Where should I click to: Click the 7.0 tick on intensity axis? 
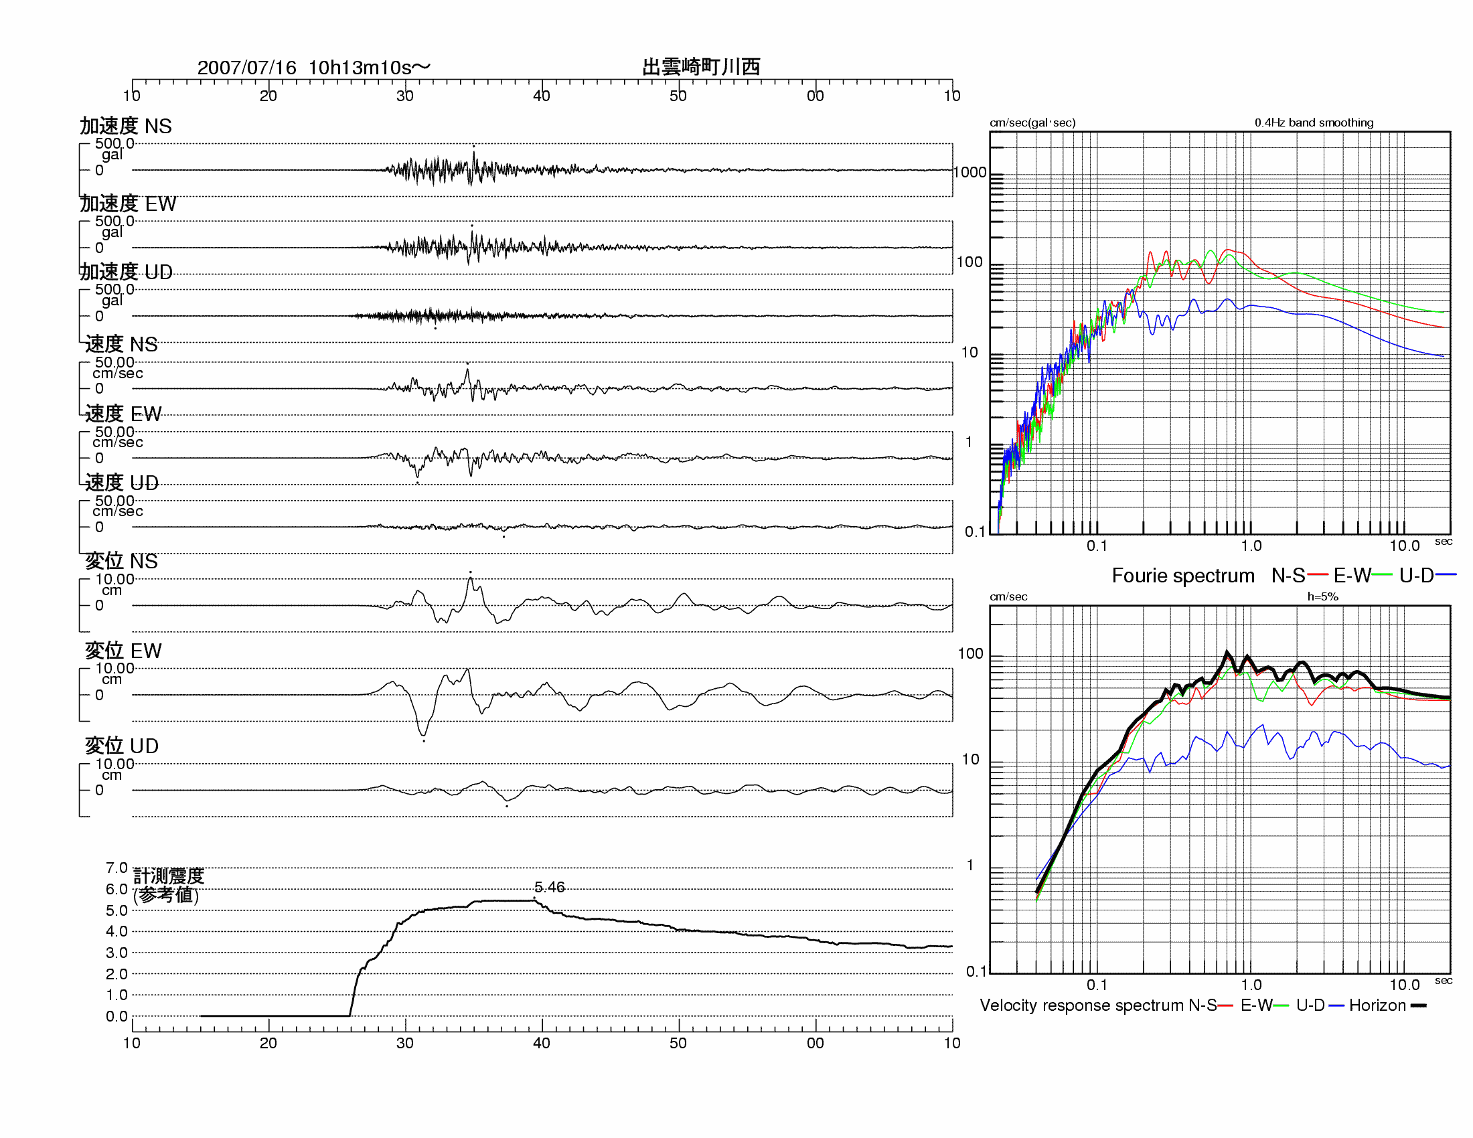pos(117,868)
